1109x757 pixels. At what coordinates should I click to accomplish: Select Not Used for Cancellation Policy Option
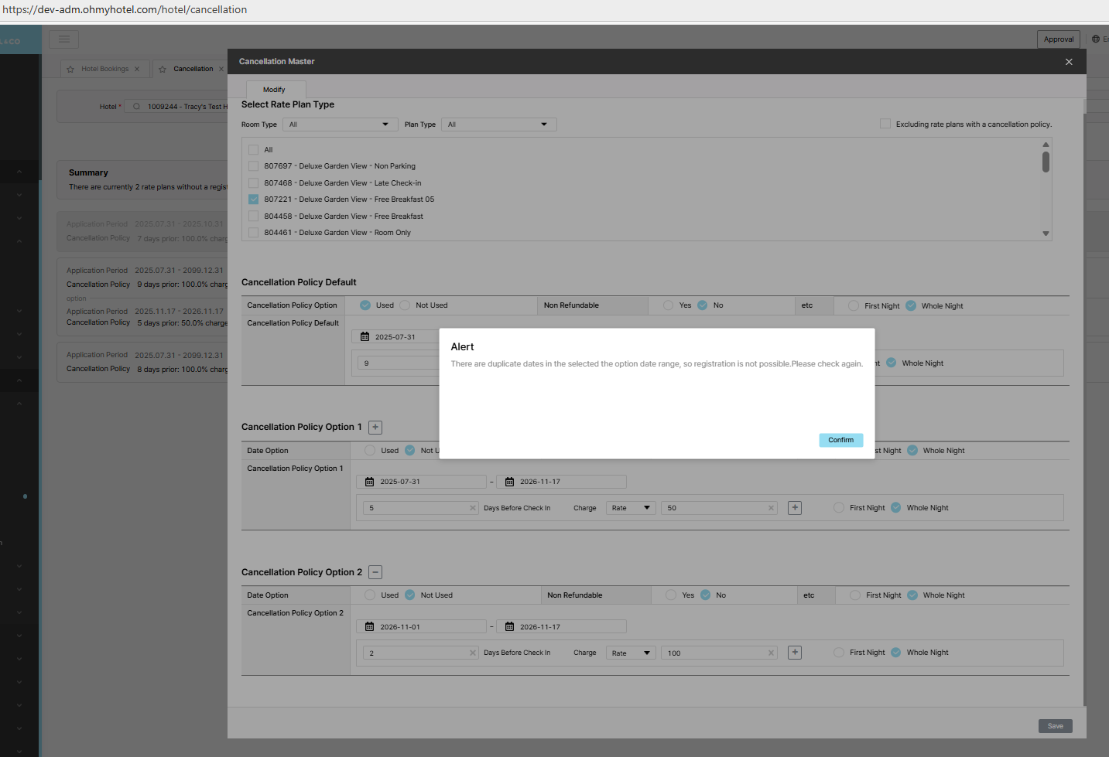(405, 305)
